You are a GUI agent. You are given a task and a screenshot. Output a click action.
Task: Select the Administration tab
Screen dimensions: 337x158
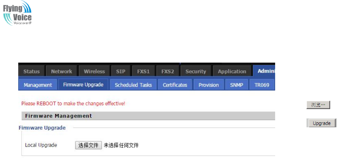pos(264,71)
